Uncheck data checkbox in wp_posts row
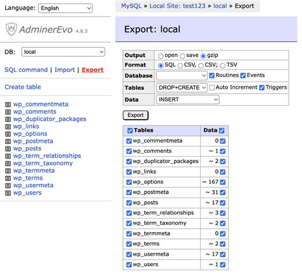The height and width of the screenshot is (276, 302). [222, 203]
